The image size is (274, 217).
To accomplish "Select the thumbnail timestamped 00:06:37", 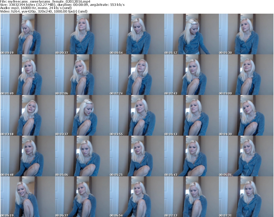I will [82, 197].
